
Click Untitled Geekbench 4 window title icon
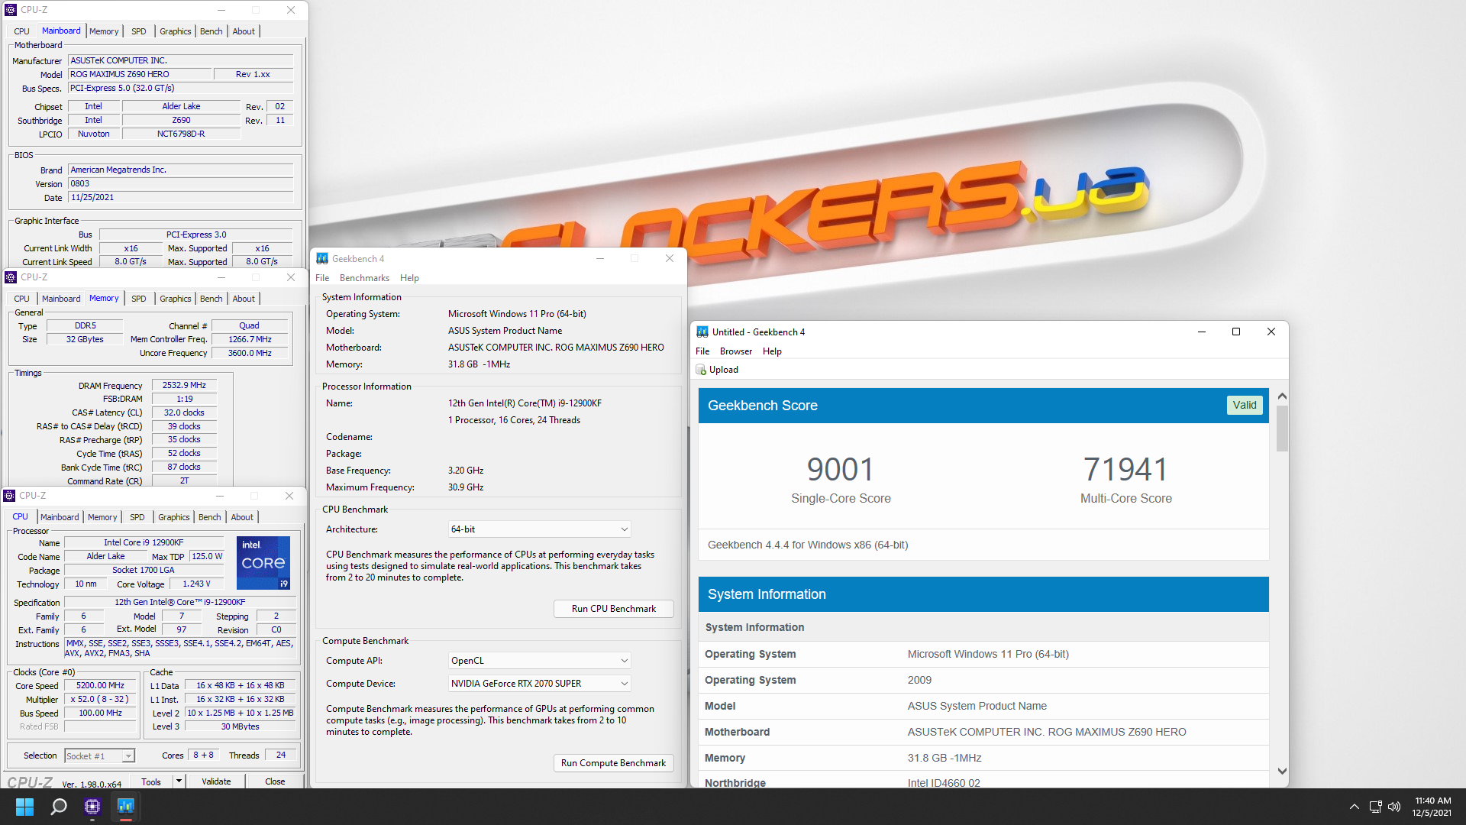(702, 332)
